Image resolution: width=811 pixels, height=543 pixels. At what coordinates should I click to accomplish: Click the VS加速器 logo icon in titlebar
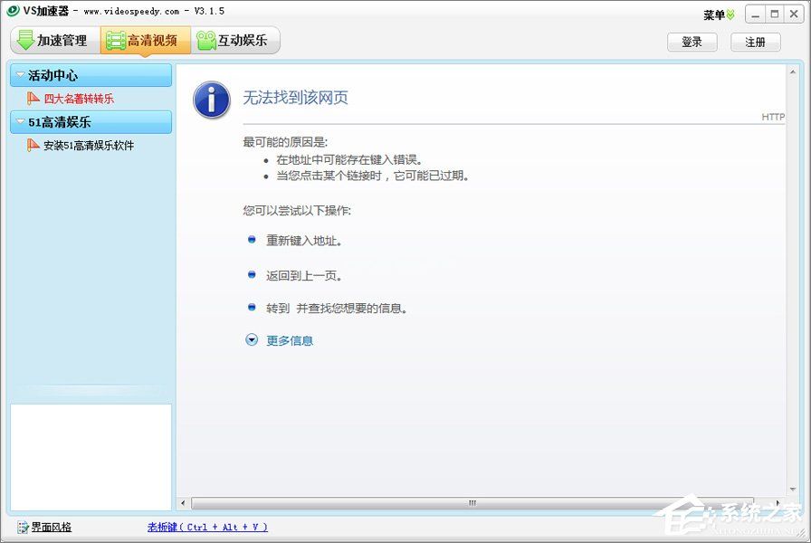tap(14, 12)
